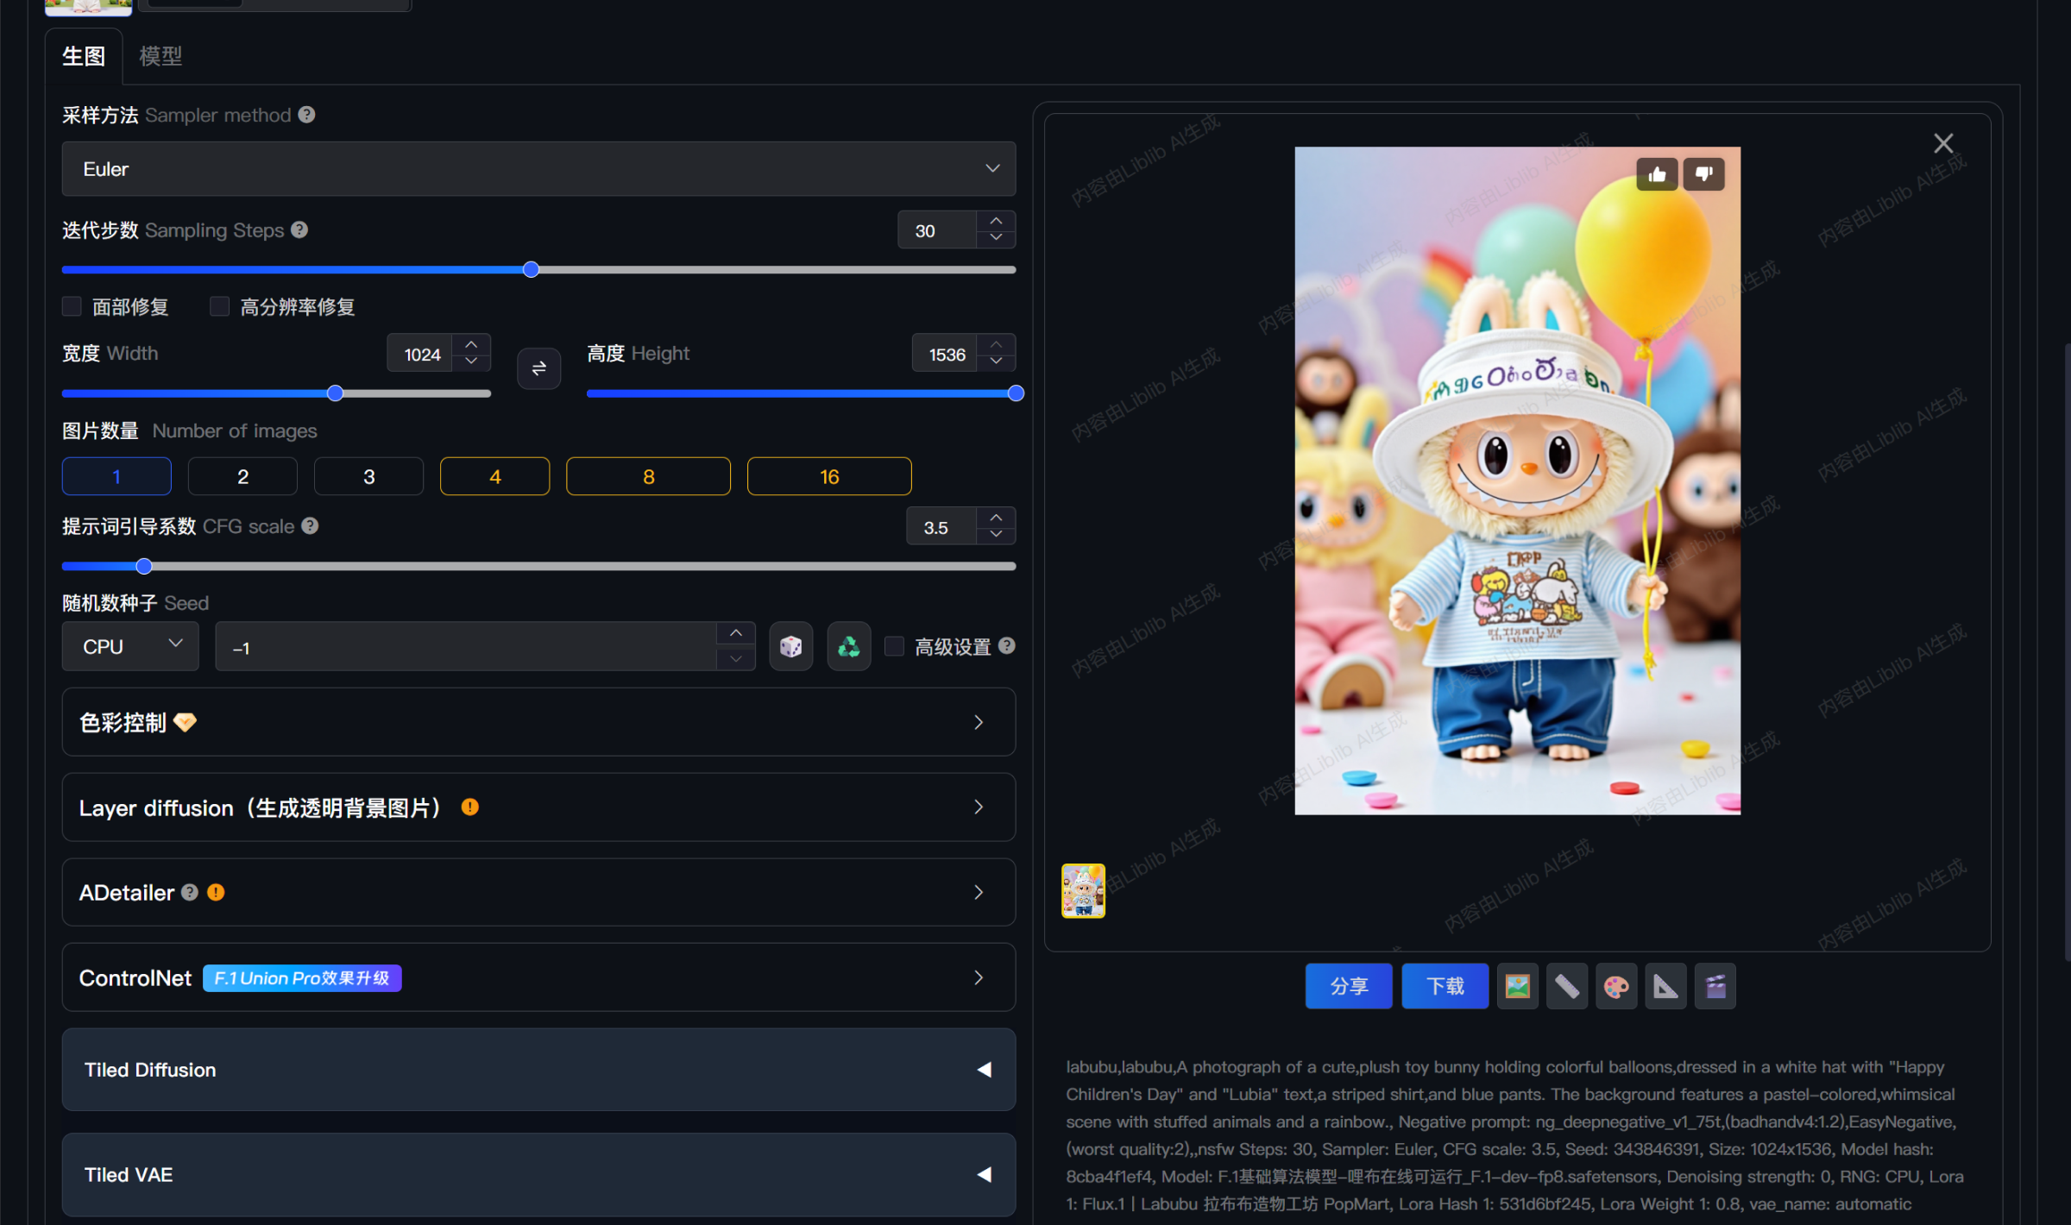Switch to the 模型 tab
This screenshot has width=2071, height=1225.
pyautogui.click(x=161, y=56)
